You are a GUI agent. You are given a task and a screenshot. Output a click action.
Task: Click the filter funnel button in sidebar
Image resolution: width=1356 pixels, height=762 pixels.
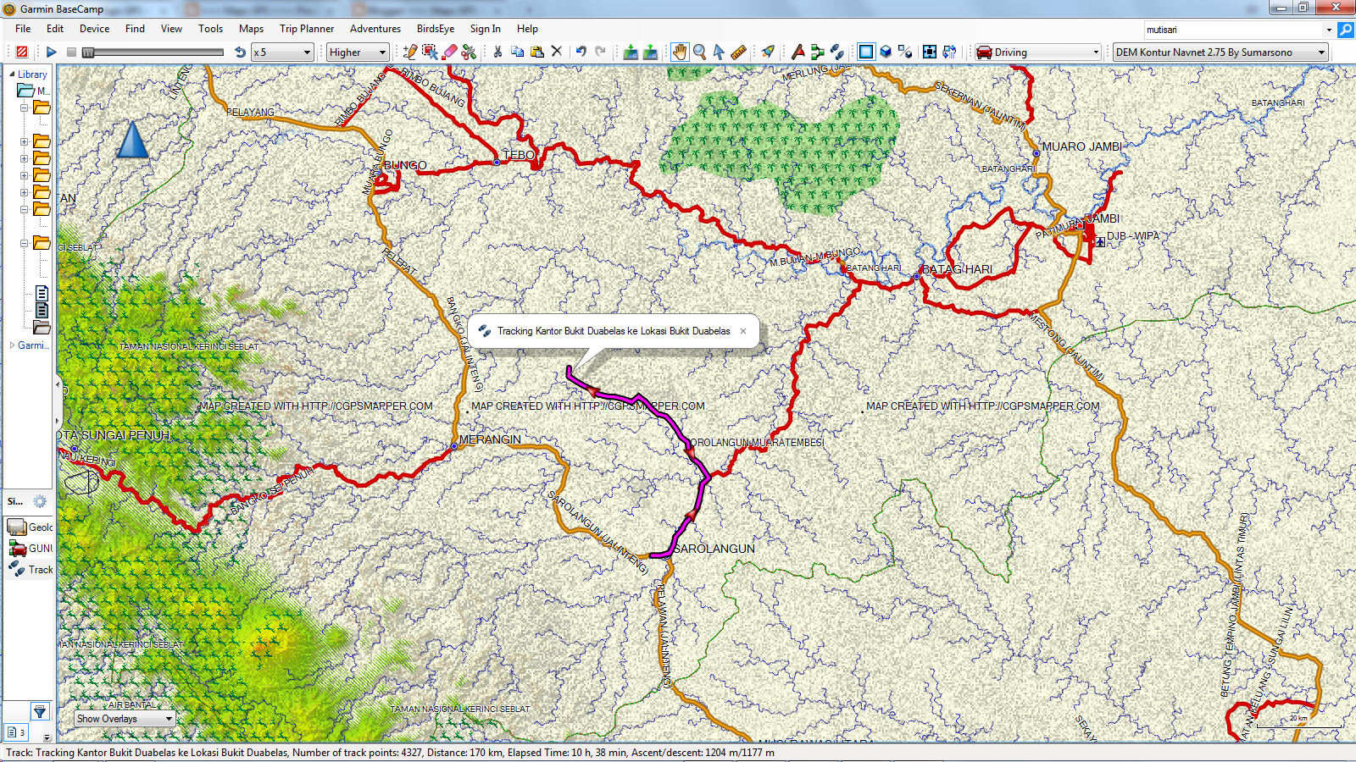[x=40, y=711]
